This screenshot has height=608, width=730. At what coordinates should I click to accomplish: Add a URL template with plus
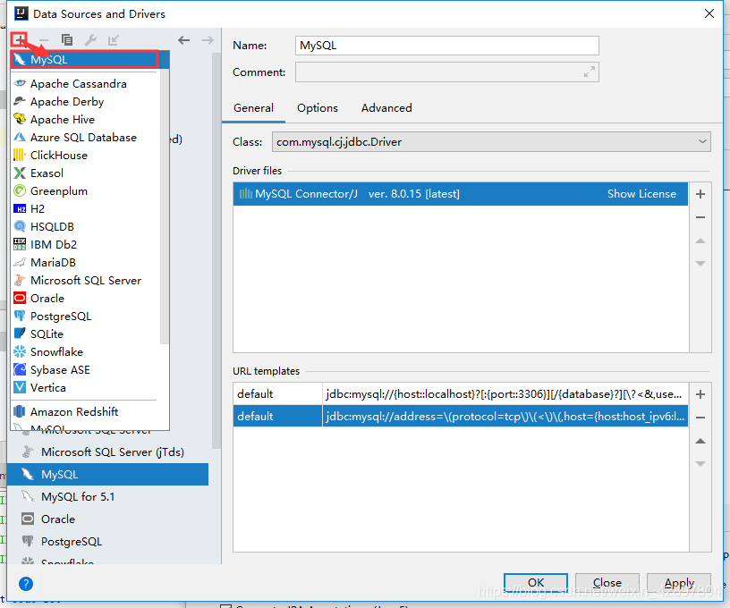(x=700, y=394)
